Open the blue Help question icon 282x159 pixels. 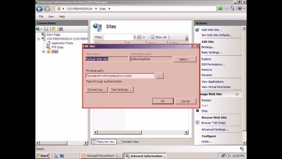240,8
